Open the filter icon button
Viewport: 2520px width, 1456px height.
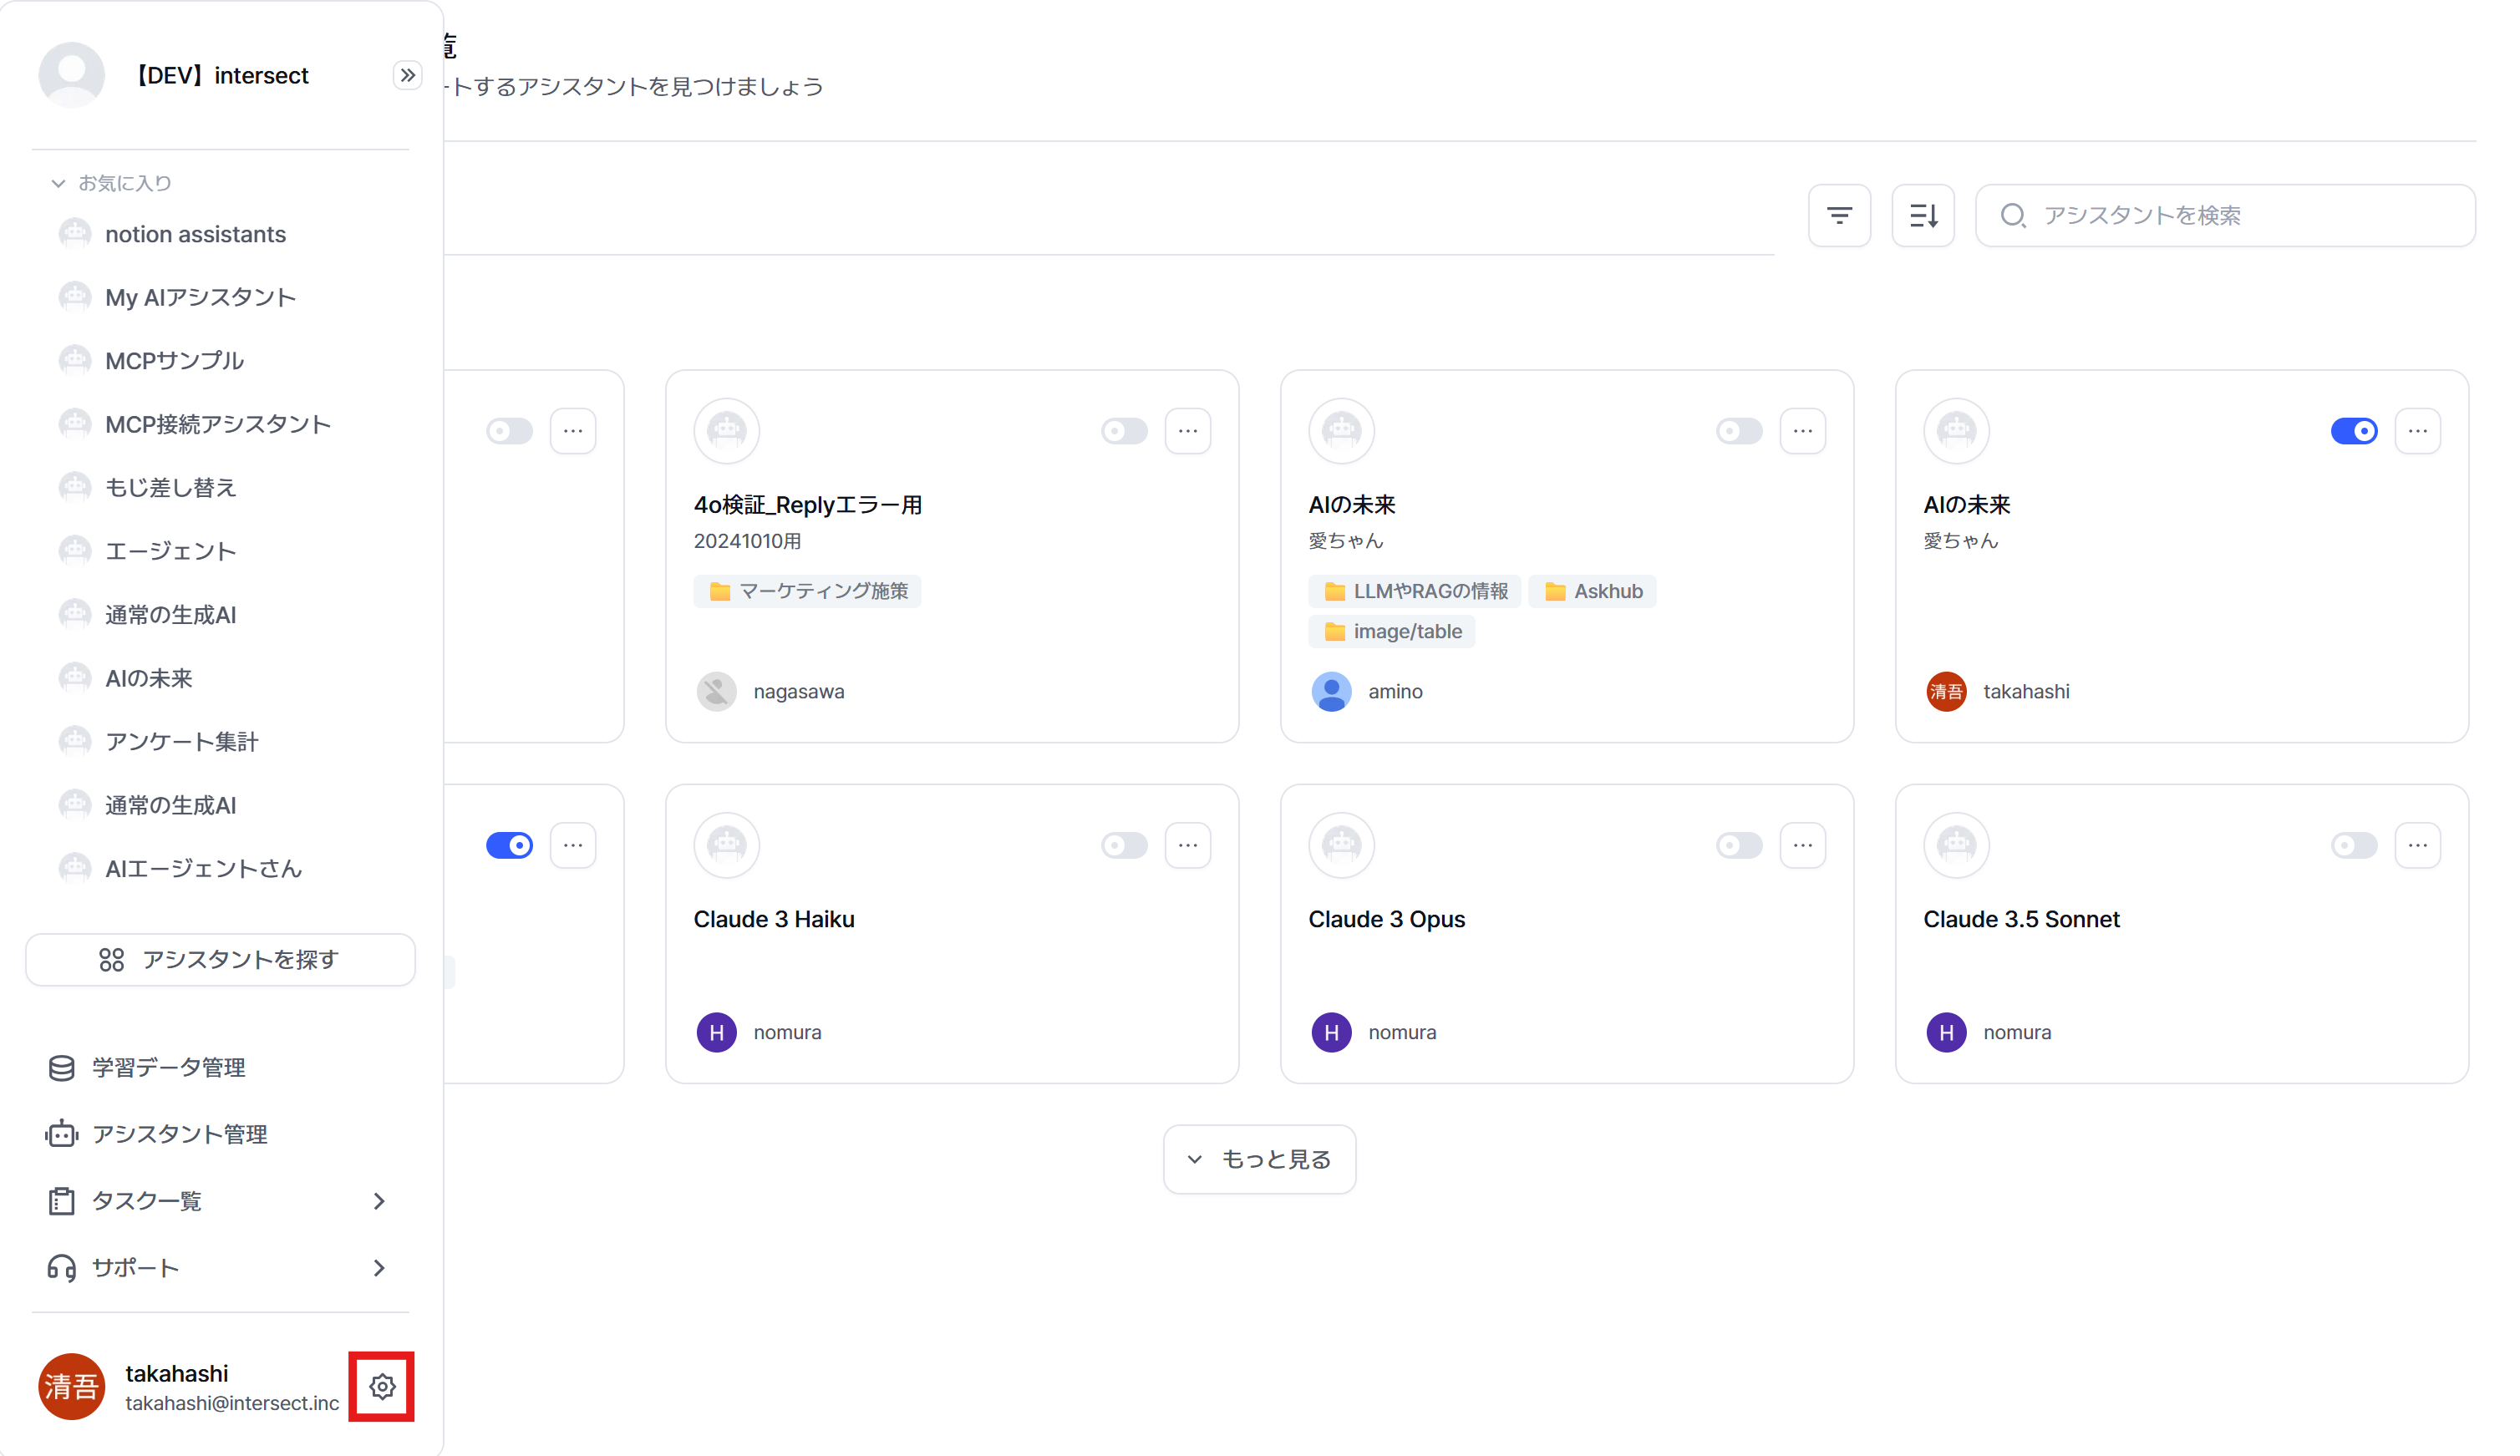coord(1839,215)
